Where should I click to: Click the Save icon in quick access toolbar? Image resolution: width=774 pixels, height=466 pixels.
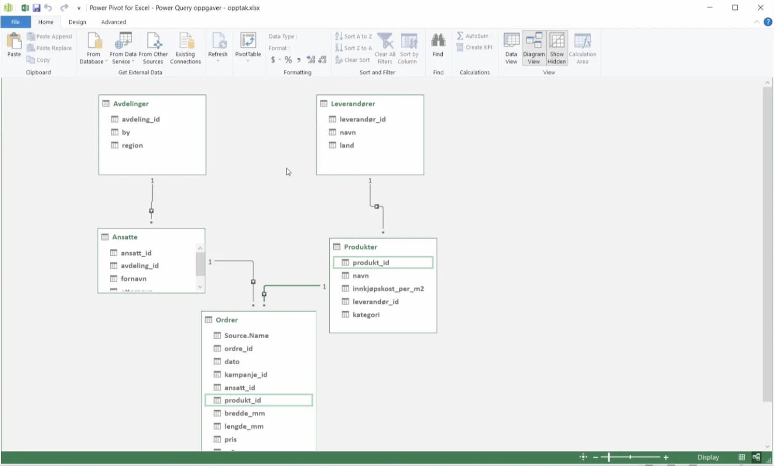point(36,8)
